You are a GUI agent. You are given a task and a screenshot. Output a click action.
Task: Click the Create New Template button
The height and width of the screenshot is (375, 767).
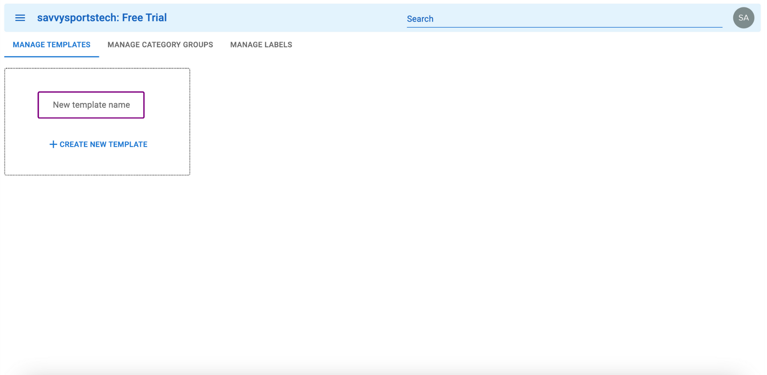[98, 144]
